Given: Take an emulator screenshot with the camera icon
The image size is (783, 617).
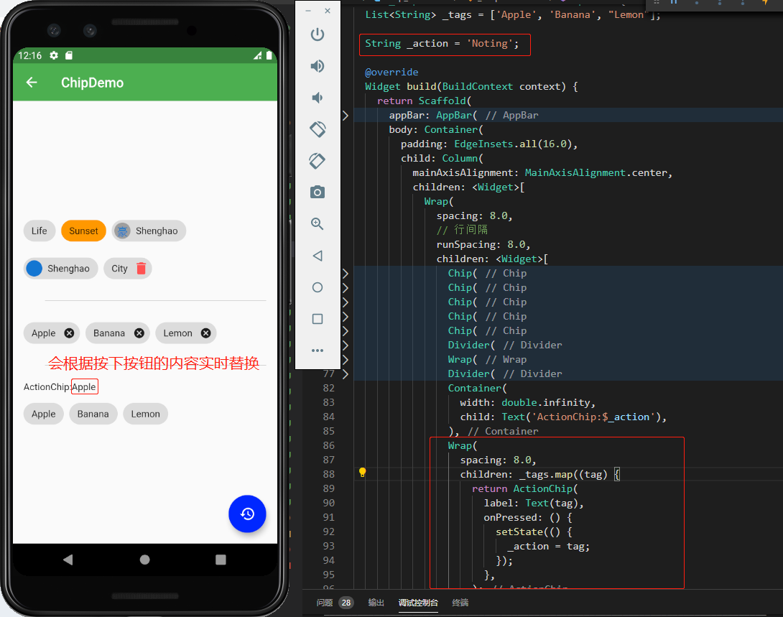Looking at the screenshot, I should [x=318, y=192].
